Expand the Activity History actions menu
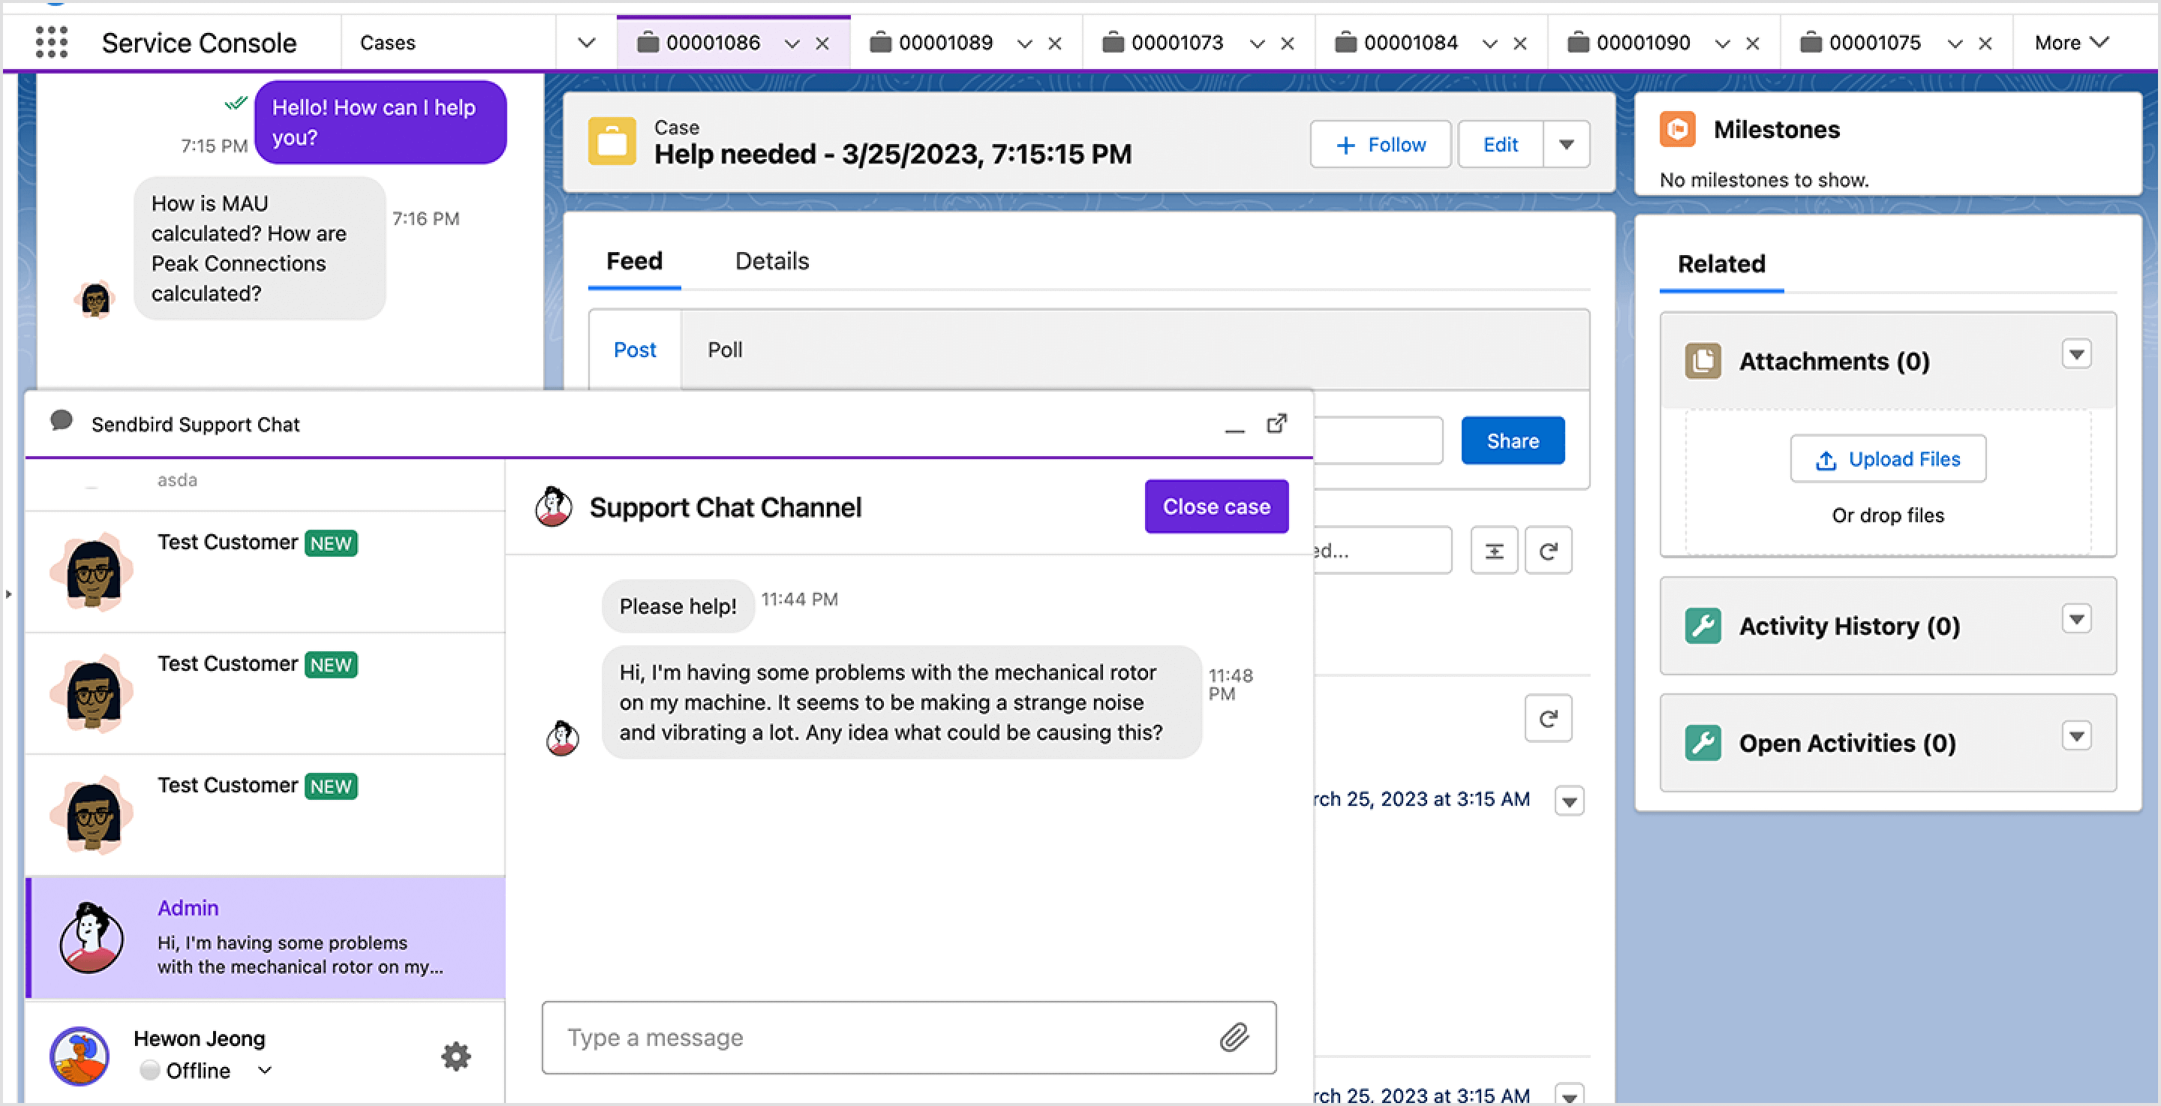This screenshot has height=1106, width=2161. tap(2076, 619)
